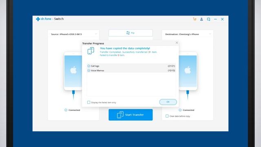This screenshot has height=147, width=261.
Task: Click the Start Transfer button
Action: [x=130, y=115]
